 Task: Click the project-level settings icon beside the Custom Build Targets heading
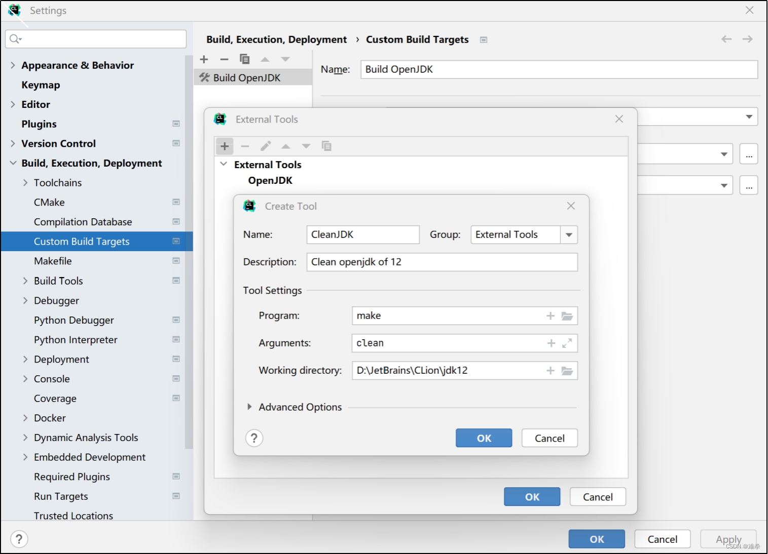(484, 39)
